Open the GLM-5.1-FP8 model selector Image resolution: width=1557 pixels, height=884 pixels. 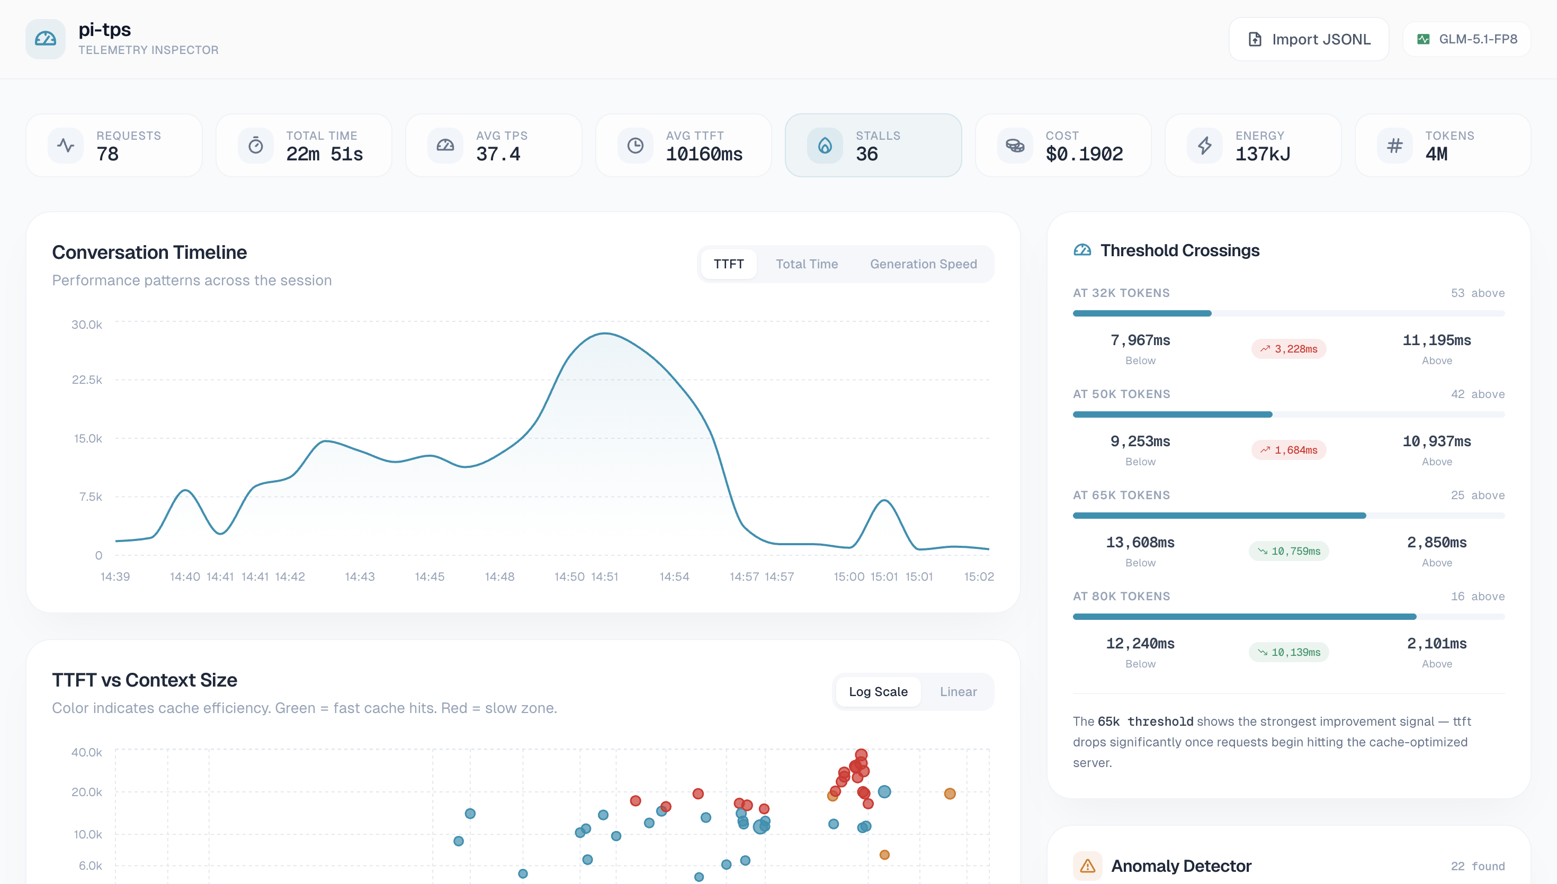[x=1466, y=40]
